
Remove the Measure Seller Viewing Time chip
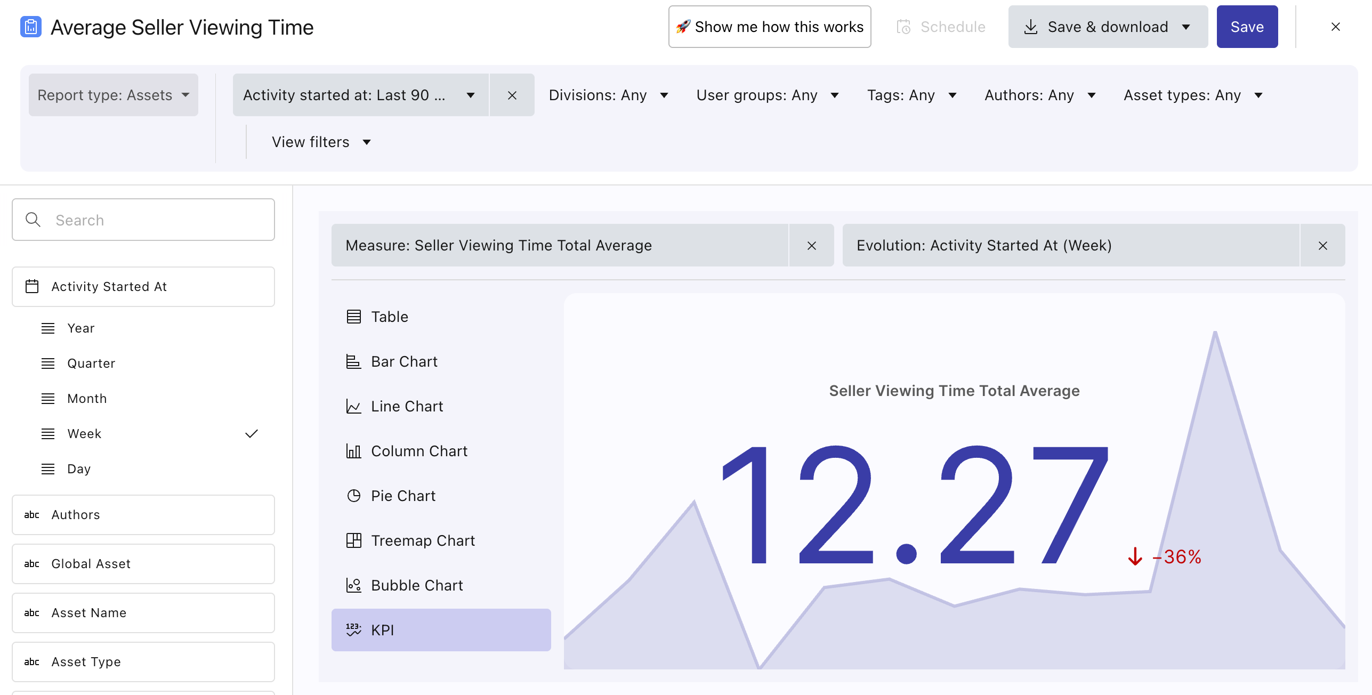pos(811,245)
